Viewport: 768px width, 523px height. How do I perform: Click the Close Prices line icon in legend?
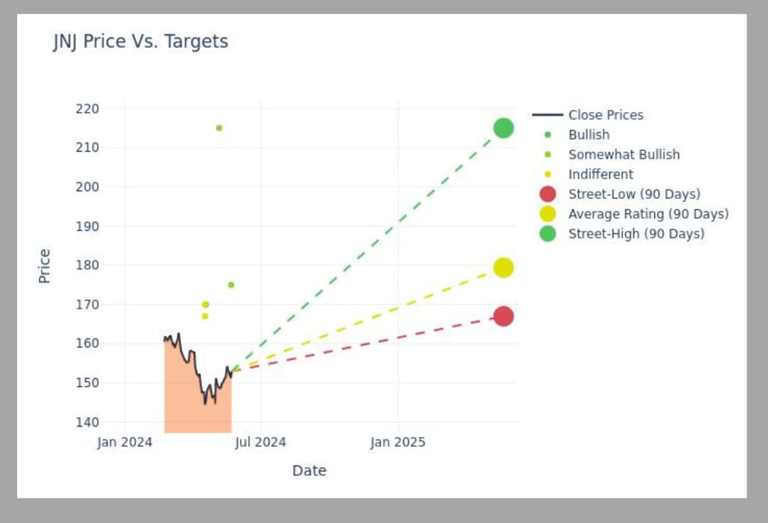547,115
